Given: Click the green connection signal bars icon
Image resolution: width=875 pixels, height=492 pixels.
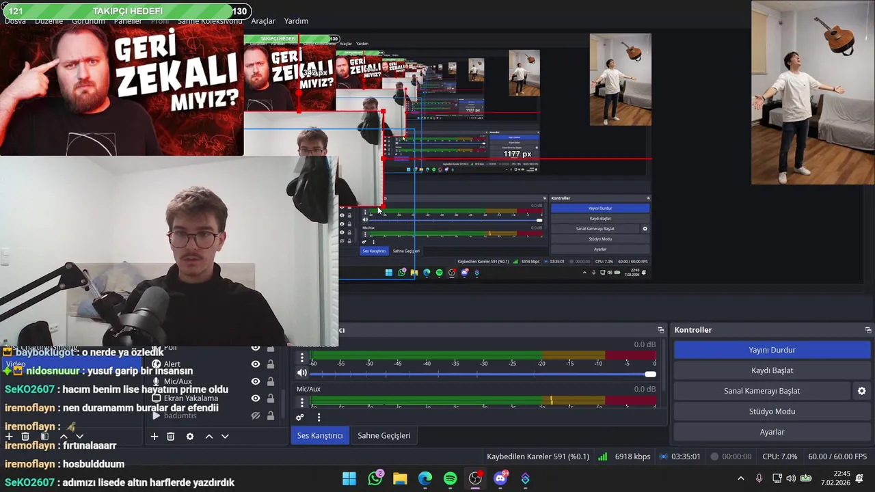Looking at the screenshot, I should pyautogui.click(x=602, y=456).
